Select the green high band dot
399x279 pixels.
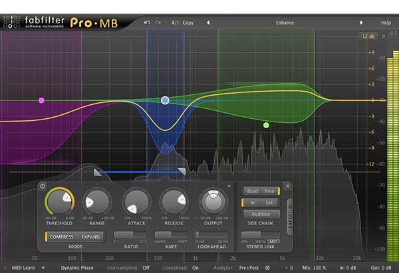tap(266, 126)
